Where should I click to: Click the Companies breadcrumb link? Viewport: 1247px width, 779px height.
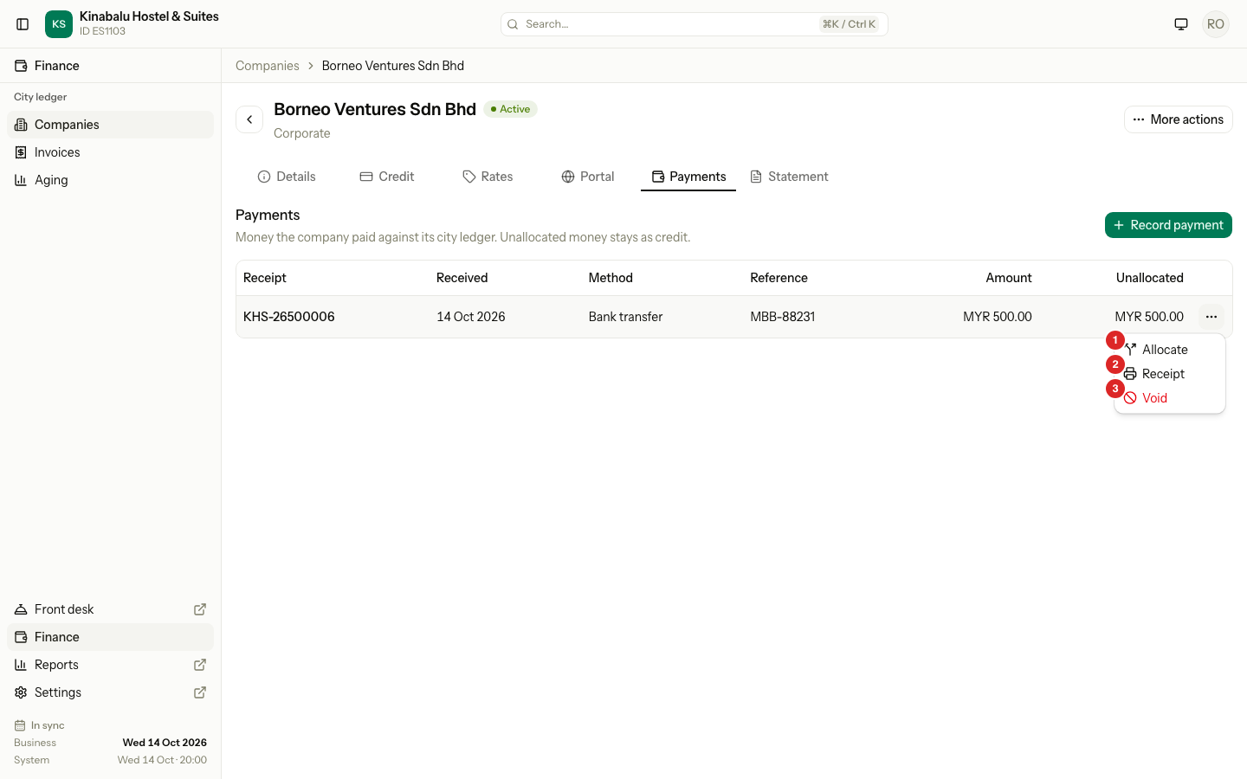pos(268,66)
